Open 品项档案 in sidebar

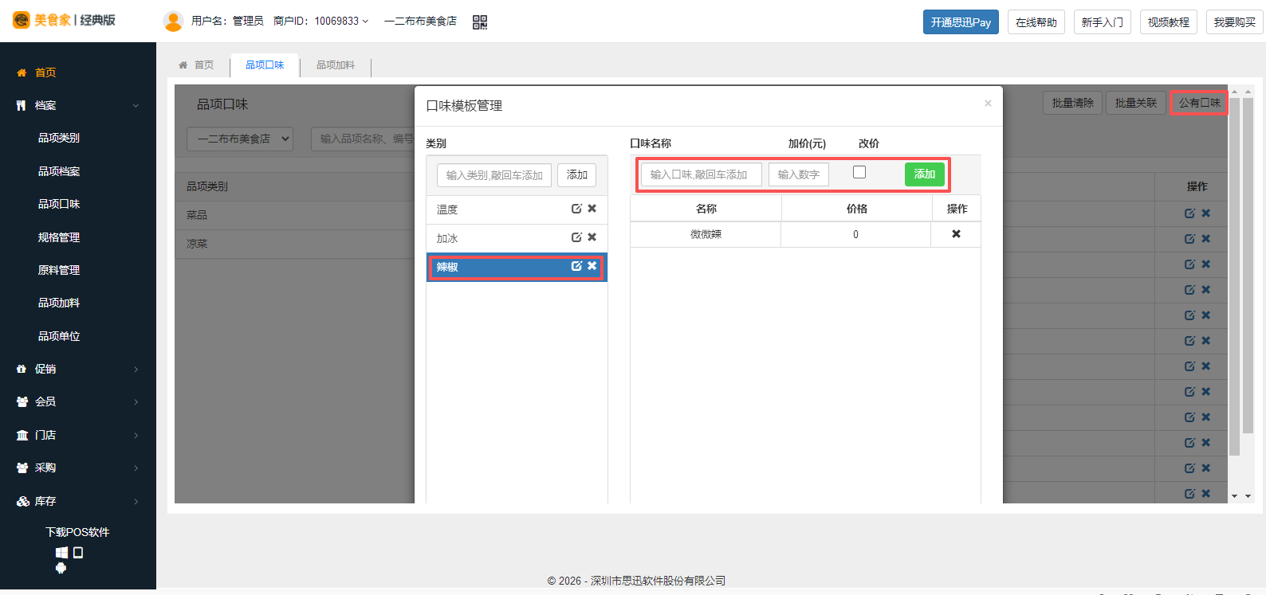click(x=59, y=171)
